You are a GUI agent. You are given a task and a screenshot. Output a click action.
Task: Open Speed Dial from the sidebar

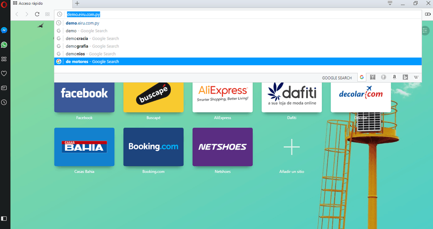coord(4,59)
